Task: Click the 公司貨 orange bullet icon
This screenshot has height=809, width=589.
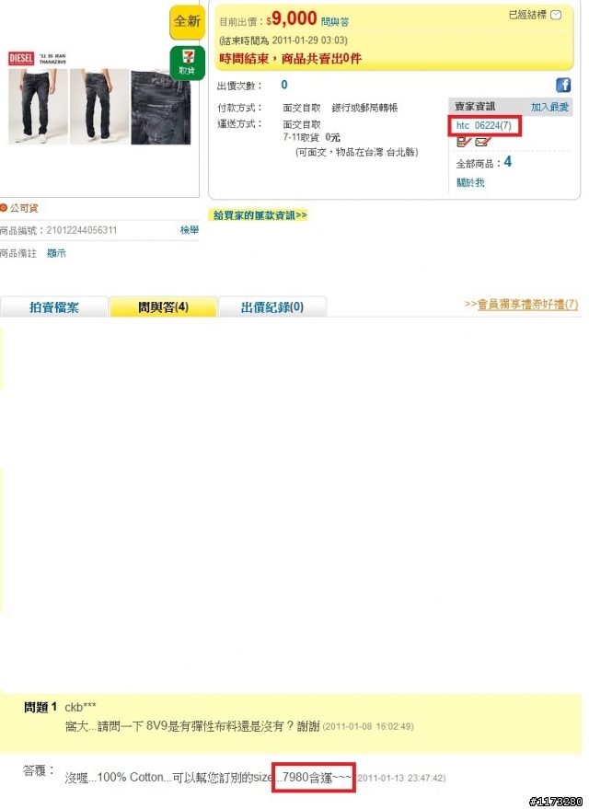Action: pos(4,208)
